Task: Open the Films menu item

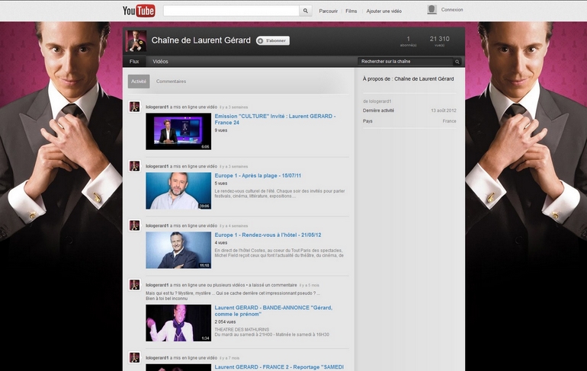Action: (351, 11)
